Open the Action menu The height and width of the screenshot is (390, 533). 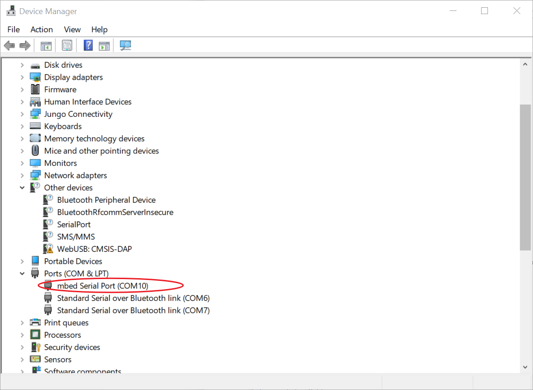[x=41, y=29]
